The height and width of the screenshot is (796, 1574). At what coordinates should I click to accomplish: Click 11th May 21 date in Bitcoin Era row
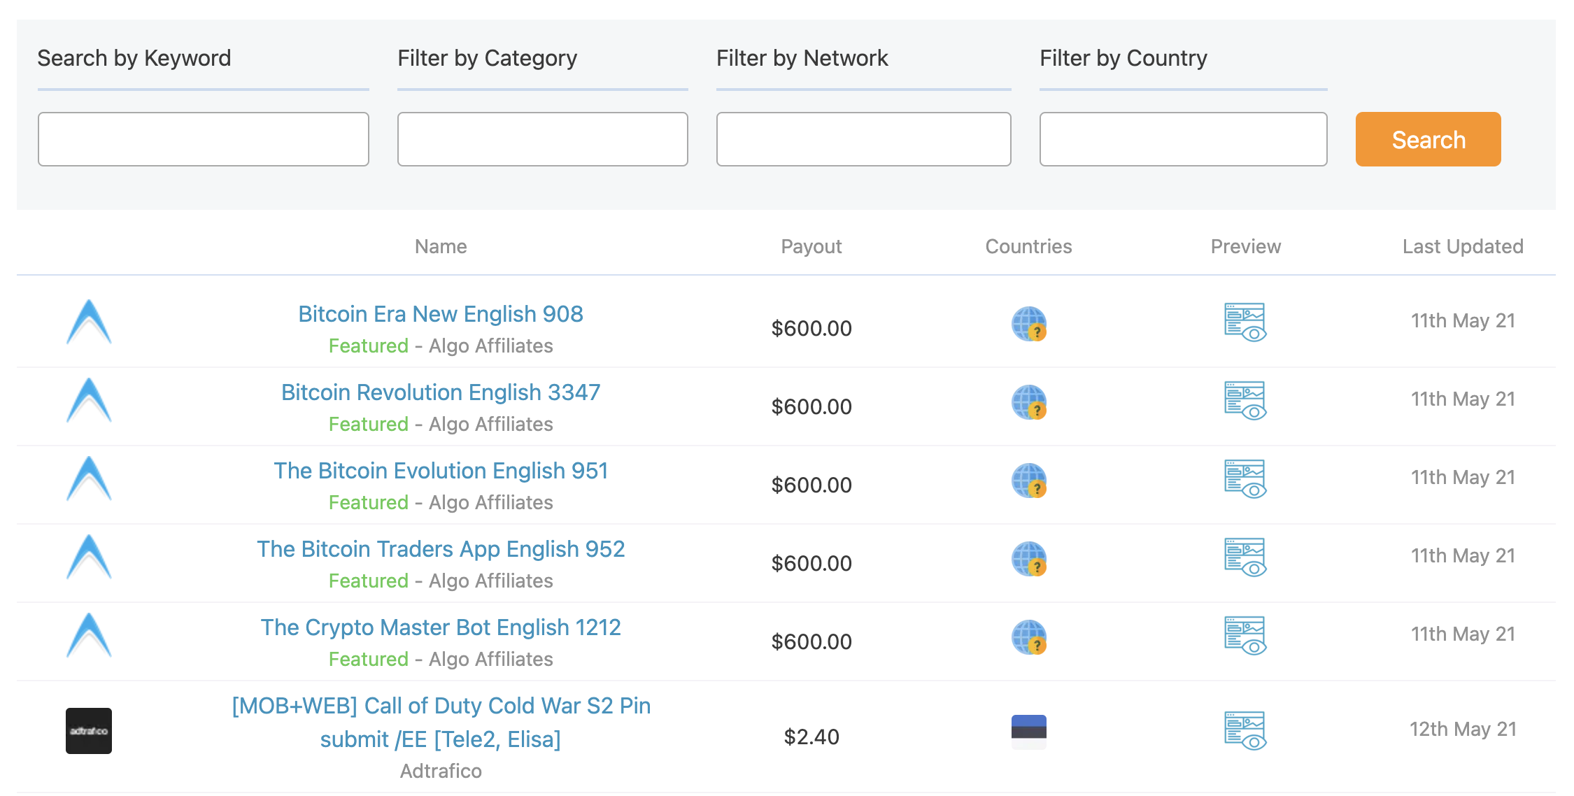tap(1463, 320)
